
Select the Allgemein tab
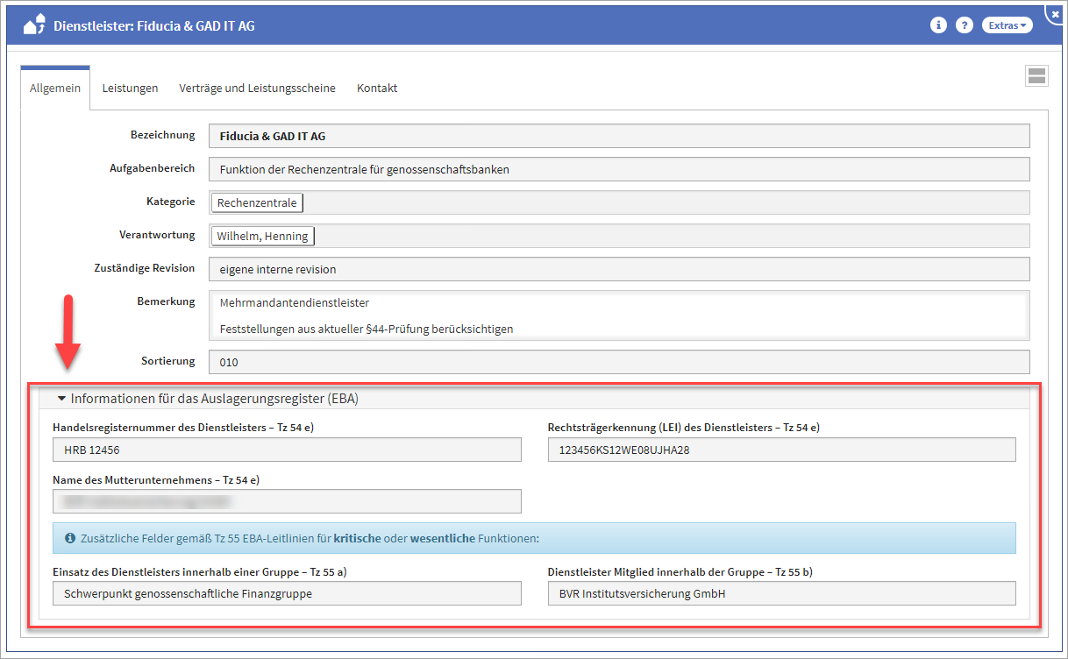[x=55, y=89]
